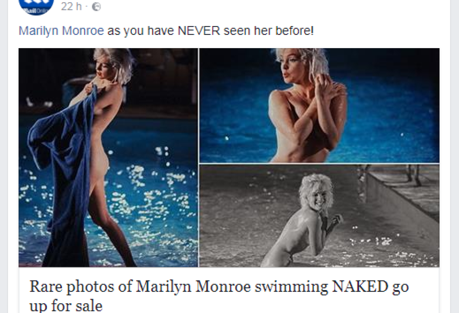Open the left photo with the blue towel

click(108, 158)
